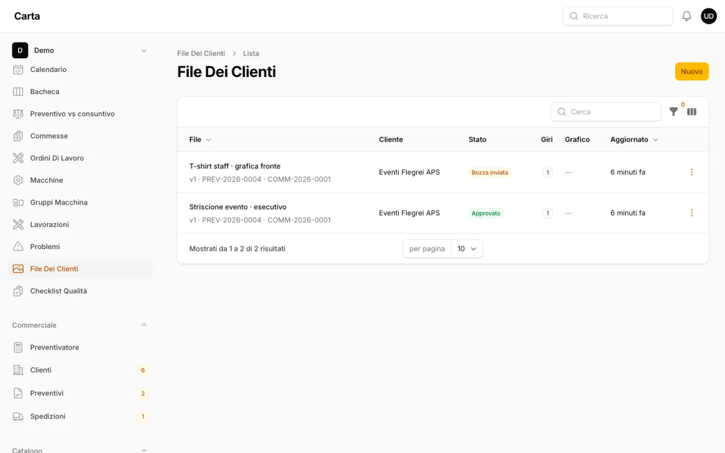Image resolution: width=725 pixels, height=453 pixels.
Task: Toggle table columns icon next to filter
Action: pos(692,112)
